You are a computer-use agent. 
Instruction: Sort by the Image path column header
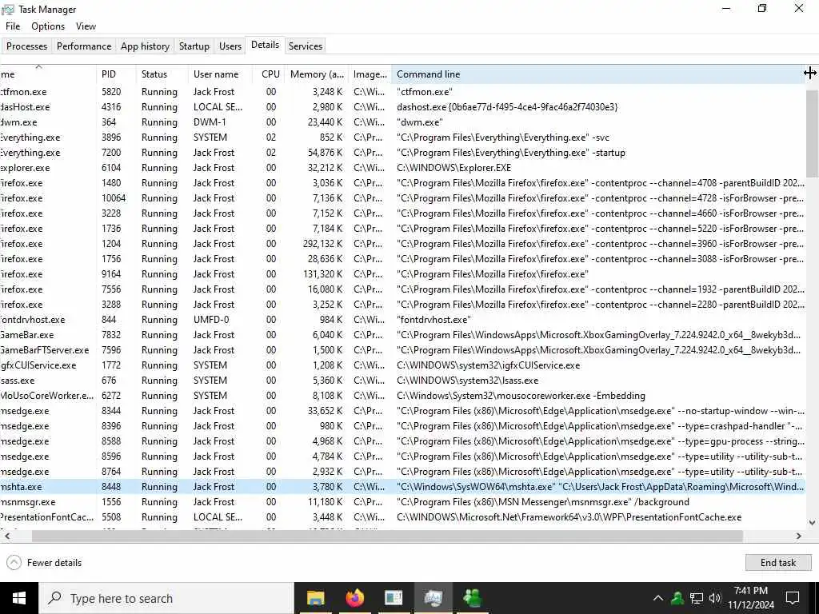[370, 74]
